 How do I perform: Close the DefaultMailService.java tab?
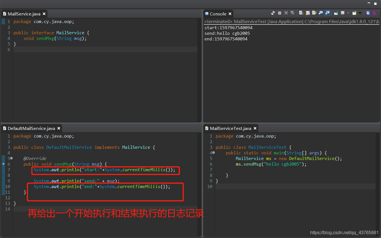pos(59,128)
